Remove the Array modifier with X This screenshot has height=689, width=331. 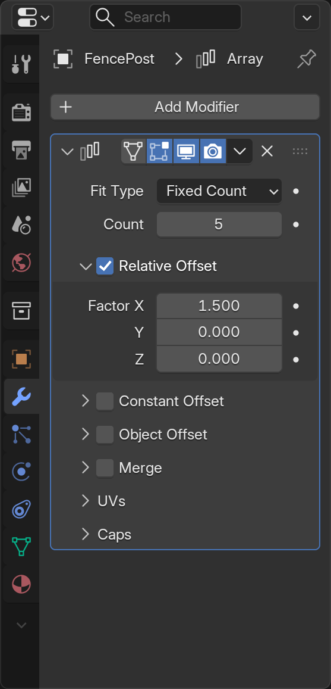[267, 152]
